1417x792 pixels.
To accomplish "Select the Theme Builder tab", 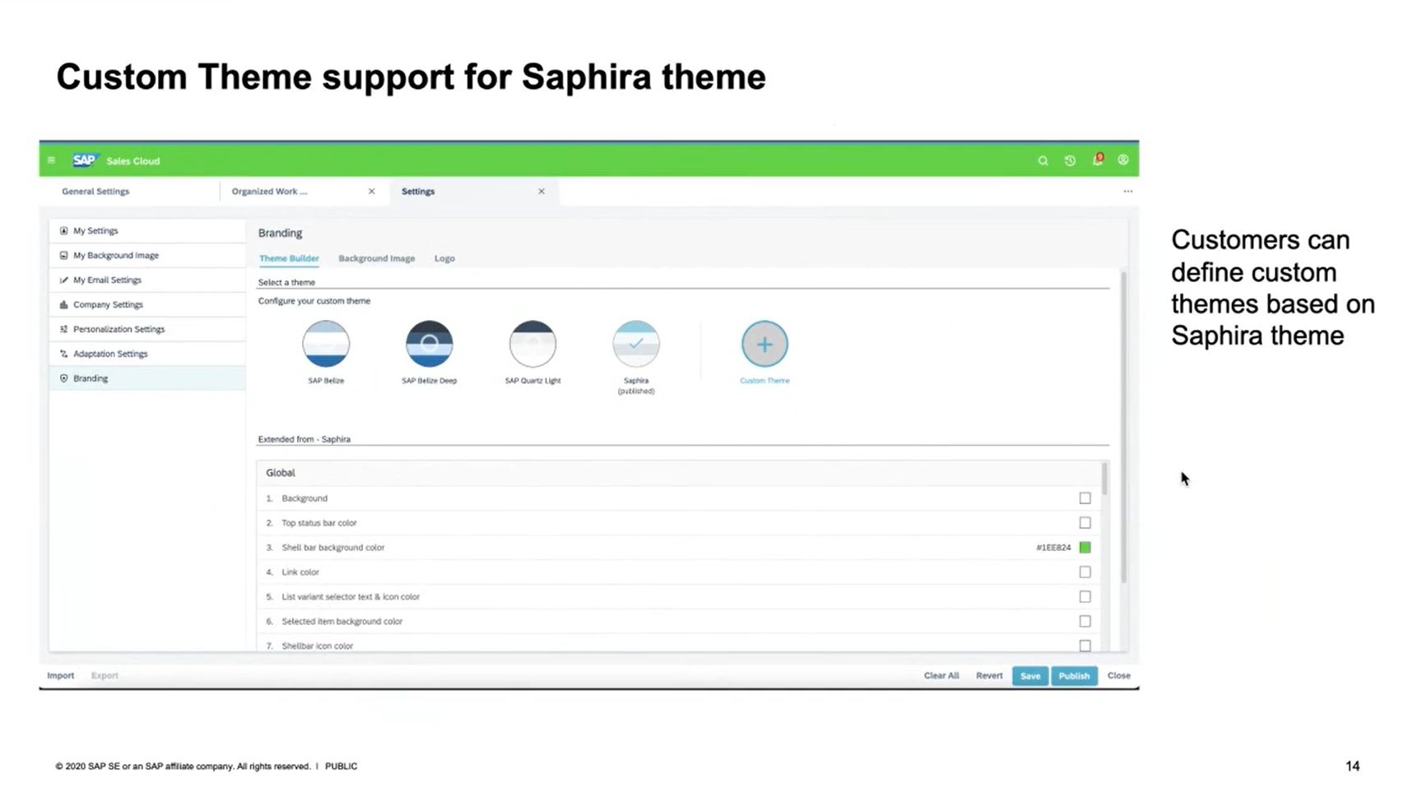I will coord(289,258).
